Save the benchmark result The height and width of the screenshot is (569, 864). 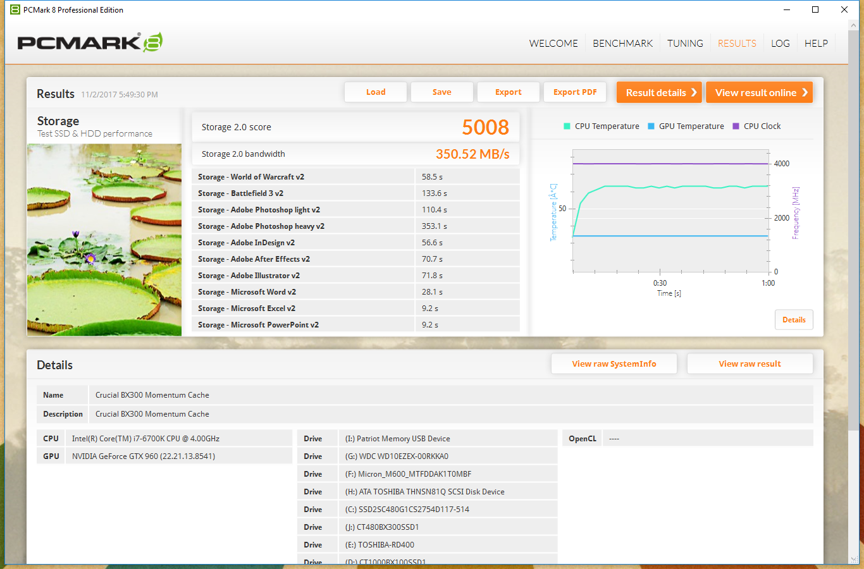pos(441,92)
